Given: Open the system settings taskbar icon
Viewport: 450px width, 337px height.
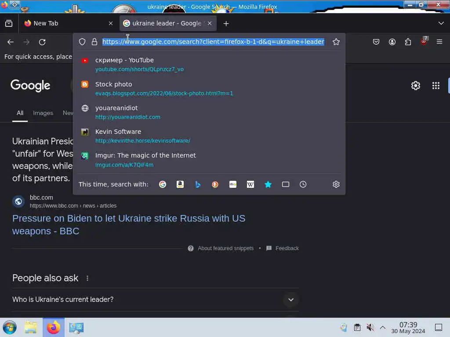Looking at the screenshot, I should coord(76,328).
